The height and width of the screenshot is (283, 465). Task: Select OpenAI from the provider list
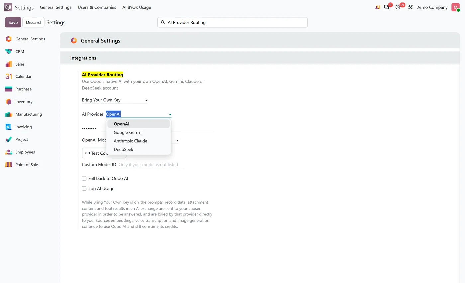[139, 124]
